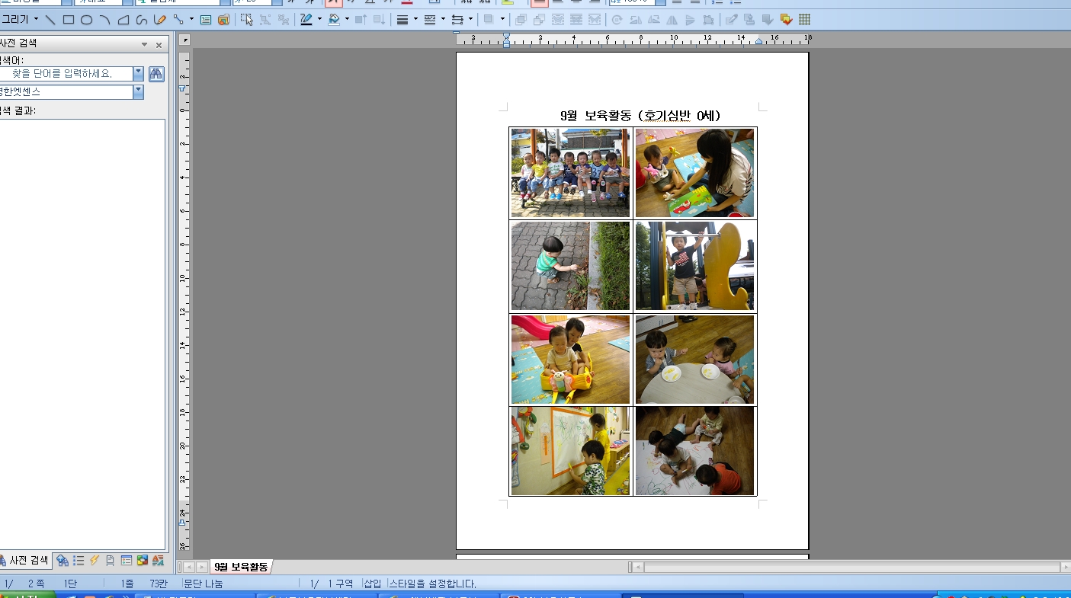Click the horizontal scrollbar at bottom
Screen dimensions: 1071x598
(x=851, y=567)
